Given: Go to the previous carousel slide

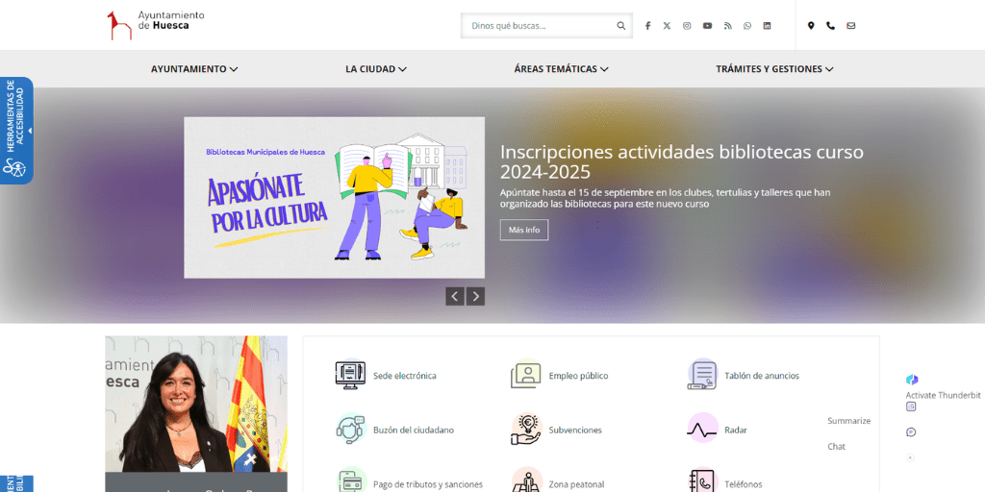Looking at the screenshot, I should [455, 296].
